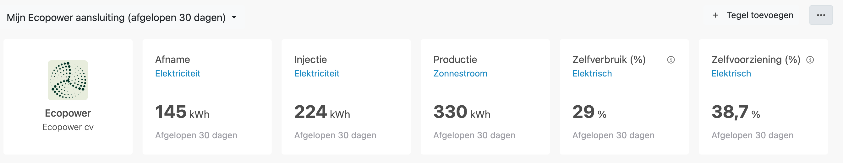
Task: Follow the Elektriciteit link under Afname
Action: point(178,73)
